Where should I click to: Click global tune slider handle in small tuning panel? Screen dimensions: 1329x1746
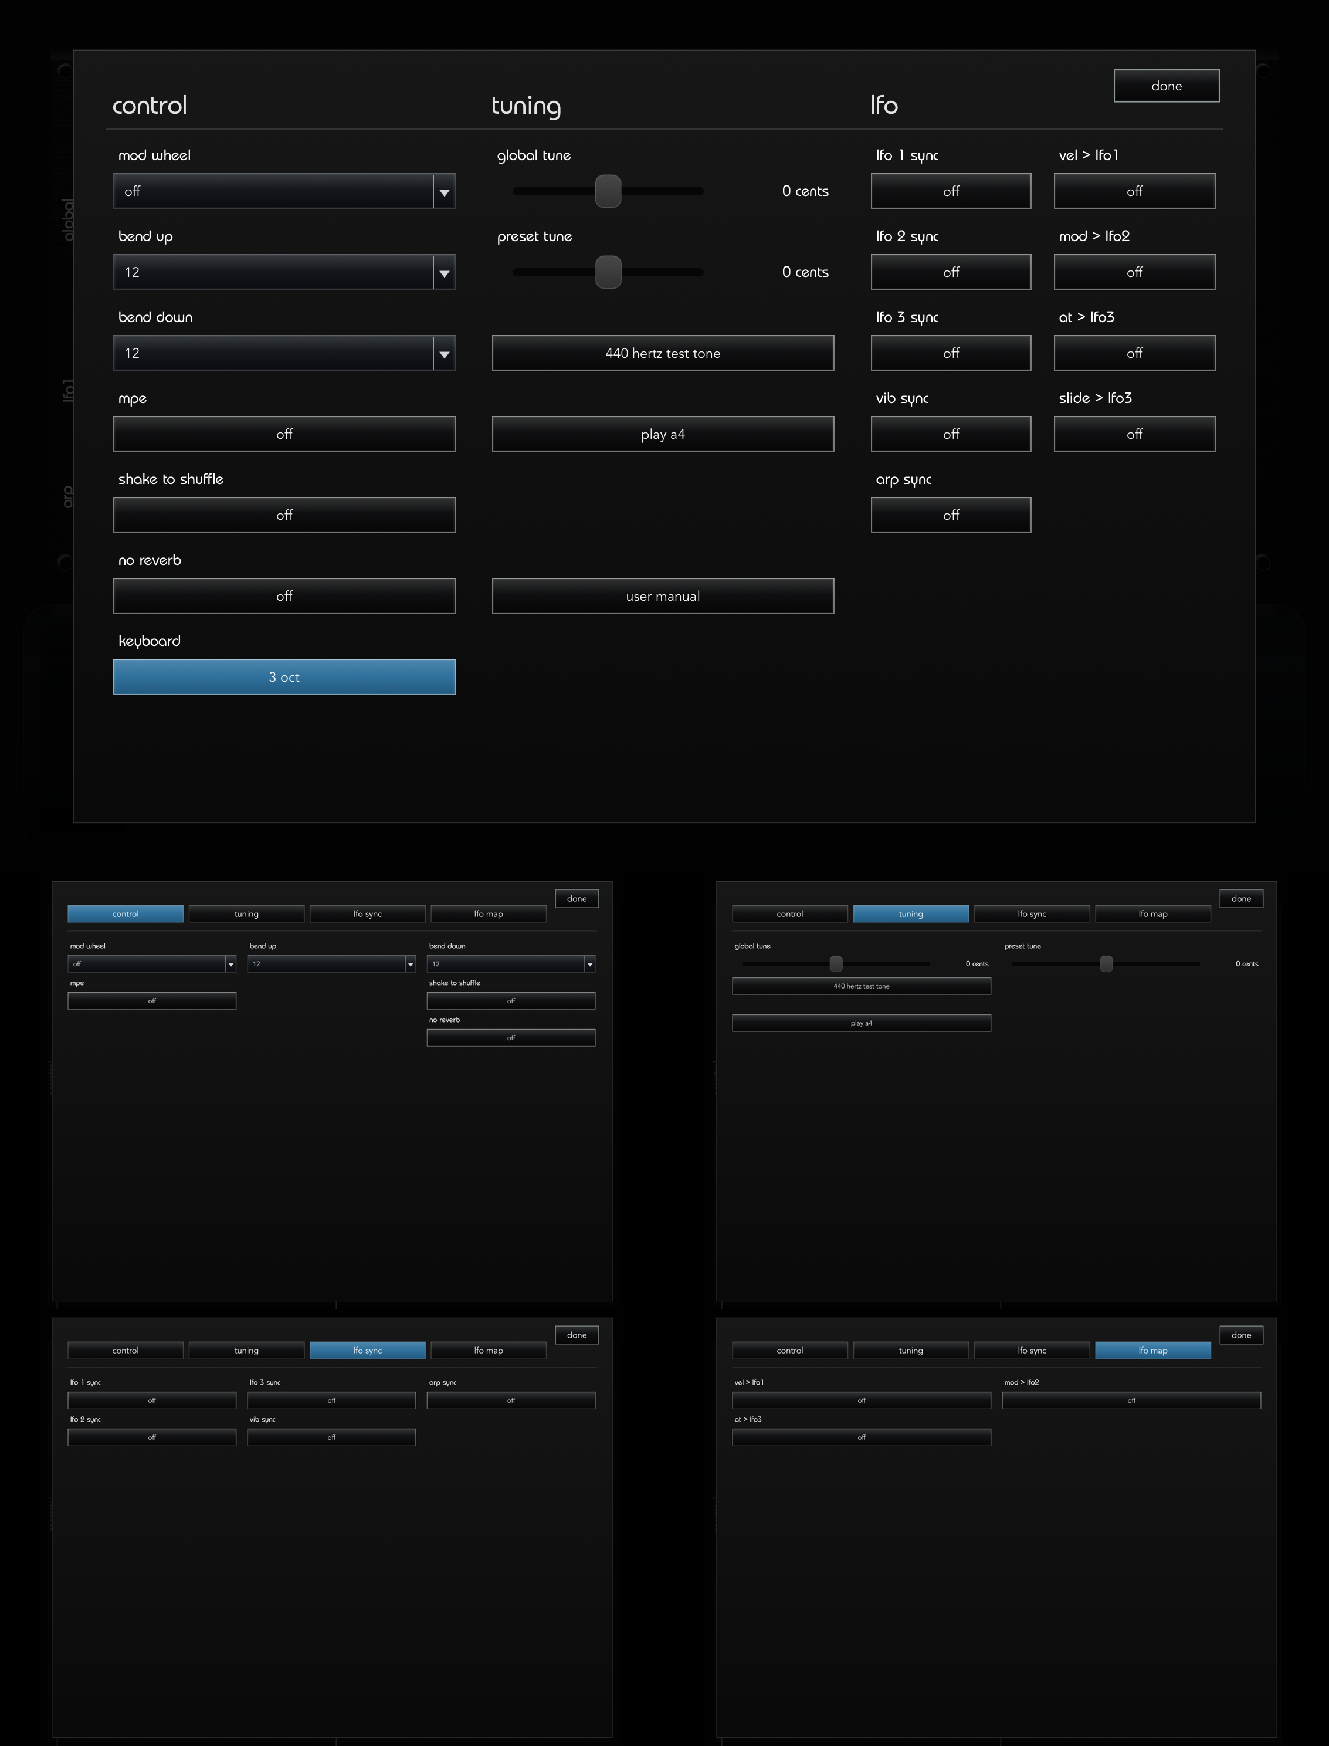pos(835,963)
